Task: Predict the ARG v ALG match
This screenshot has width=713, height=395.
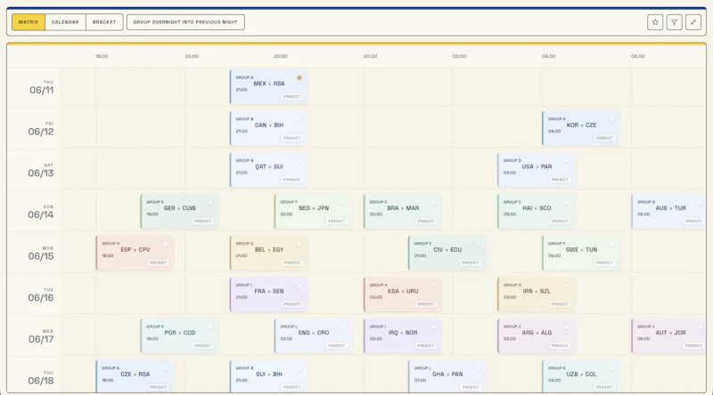Action: point(560,346)
